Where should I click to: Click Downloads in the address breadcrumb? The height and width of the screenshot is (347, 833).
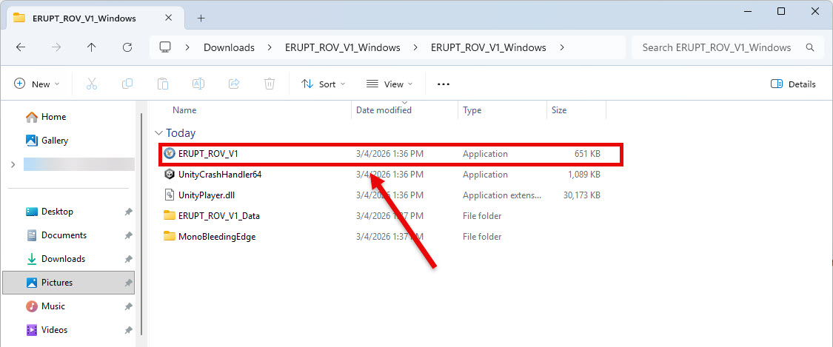coord(229,47)
